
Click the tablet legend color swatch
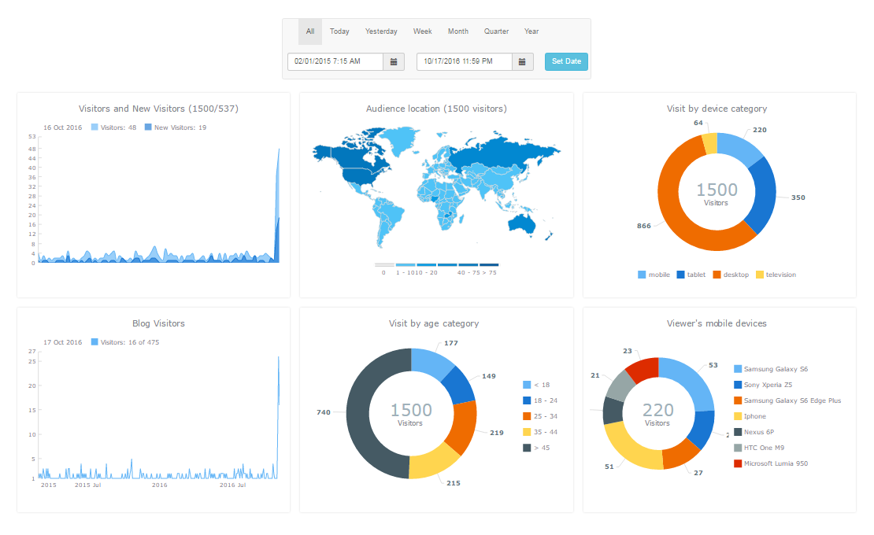[x=681, y=275]
